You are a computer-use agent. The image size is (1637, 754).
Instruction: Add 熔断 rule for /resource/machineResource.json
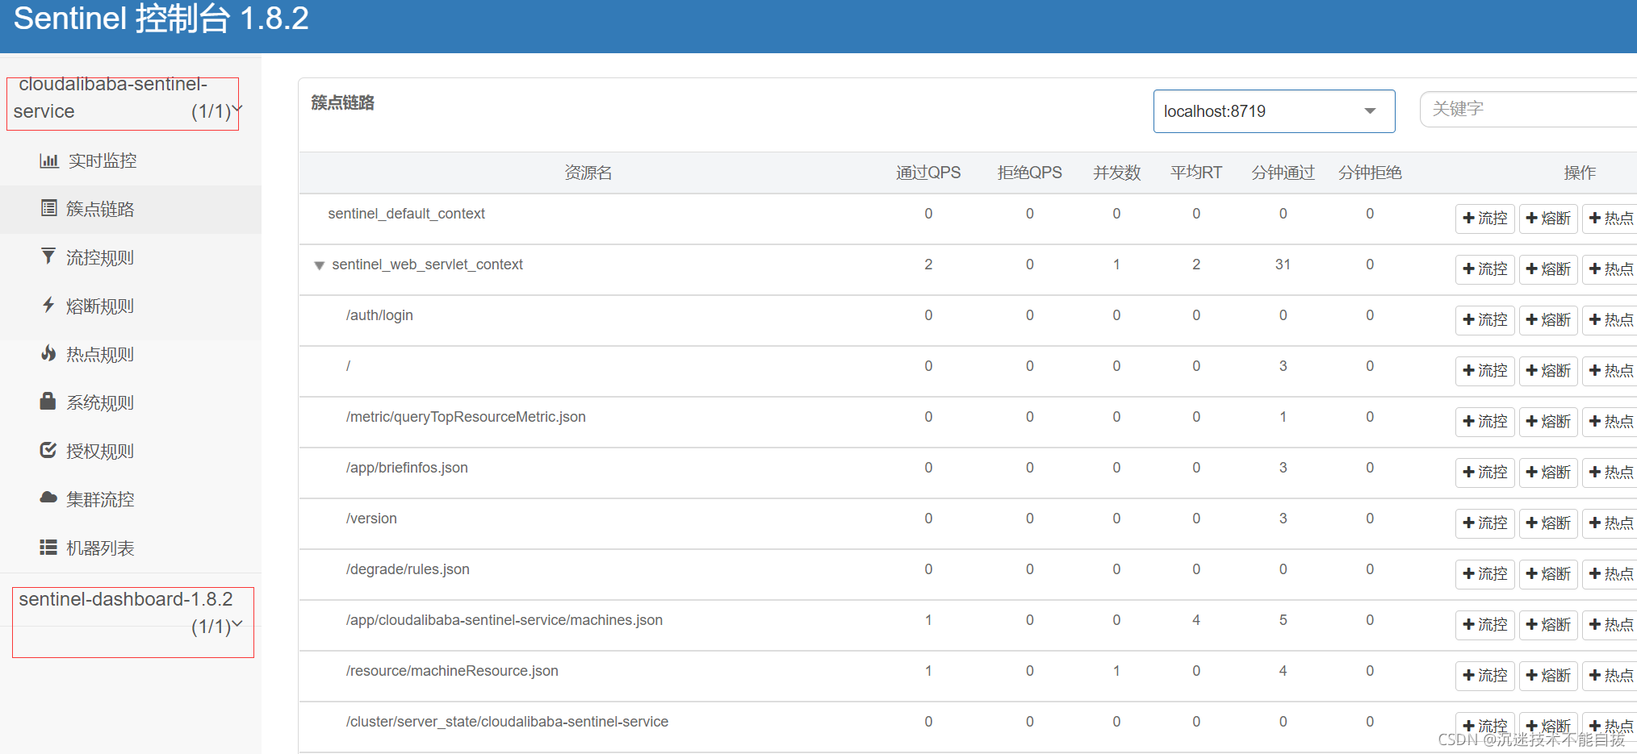[x=1547, y=676]
